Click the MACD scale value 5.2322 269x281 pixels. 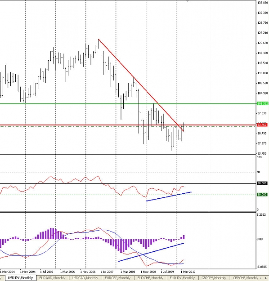[261, 214]
